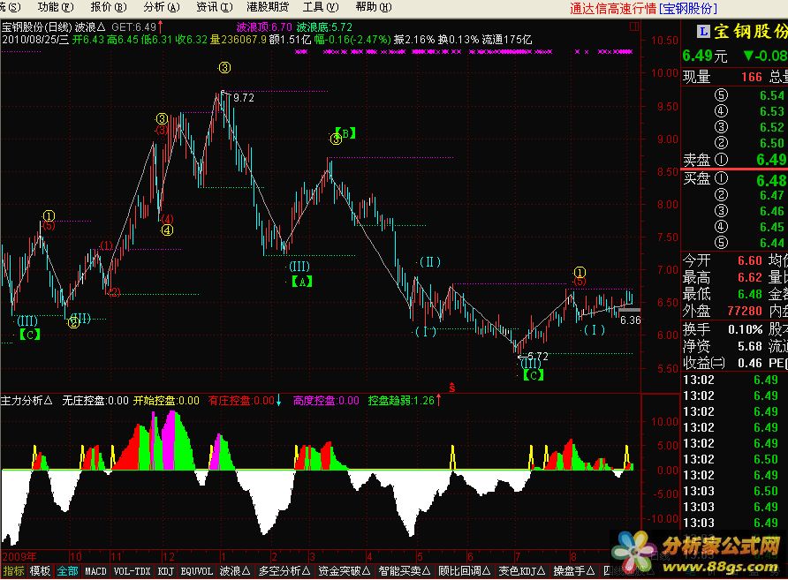Screen dimensions: 788x580
Task: Click the green 【A】 wave label
Action: [x=302, y=282]
